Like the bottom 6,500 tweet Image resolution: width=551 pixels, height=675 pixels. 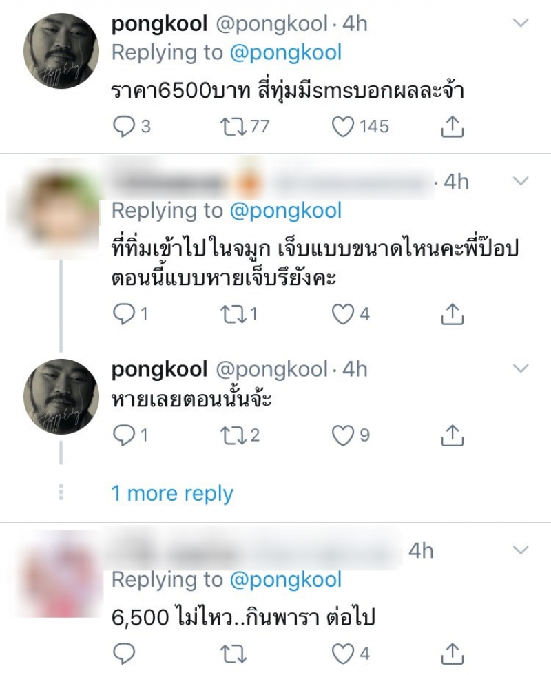click(x=342, y=652)
